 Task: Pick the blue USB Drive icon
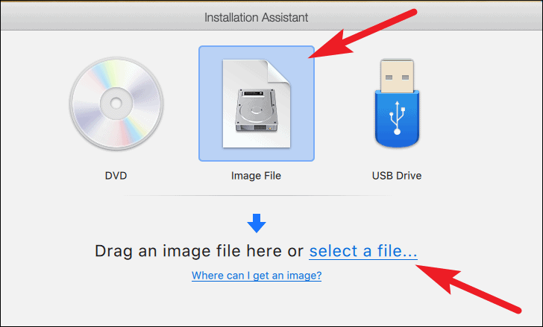pyautogui.click(x=397, y=103)
